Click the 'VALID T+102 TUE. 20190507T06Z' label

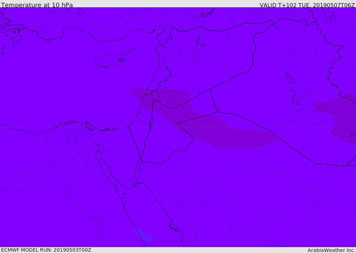pyautogui.click(x=307, y=5)
